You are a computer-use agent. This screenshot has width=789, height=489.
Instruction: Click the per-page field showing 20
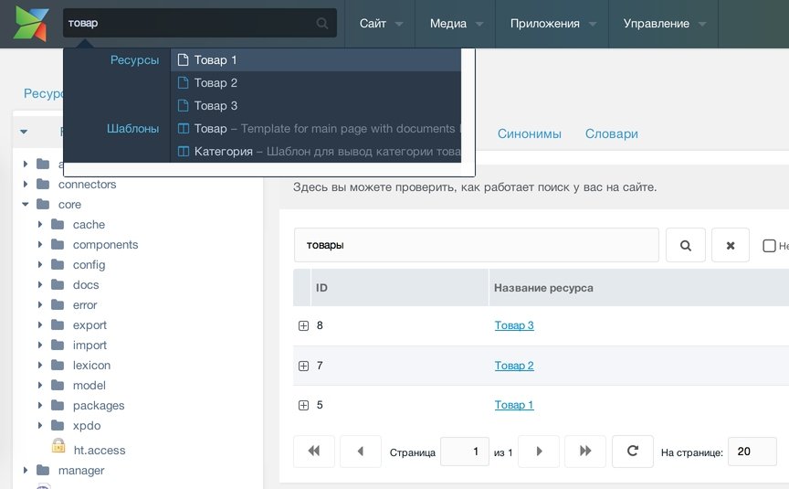coord(752,452)
